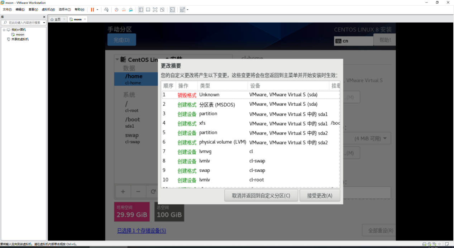The height and width of the screenshot is (248, 454).
Task: Toggle the thumbnail bar view
Action: [148, 10]
